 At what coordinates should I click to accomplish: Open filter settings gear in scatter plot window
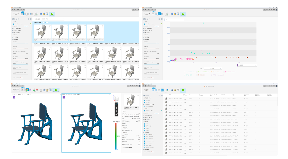click(162, 19)
